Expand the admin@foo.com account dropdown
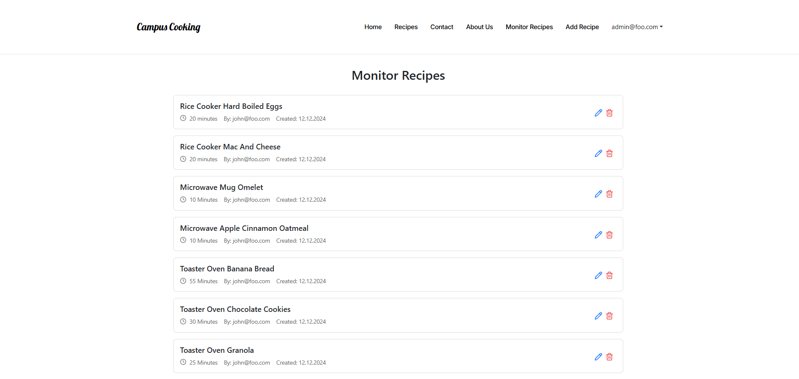Screen dimensions: 799x379 pos(637,27)
